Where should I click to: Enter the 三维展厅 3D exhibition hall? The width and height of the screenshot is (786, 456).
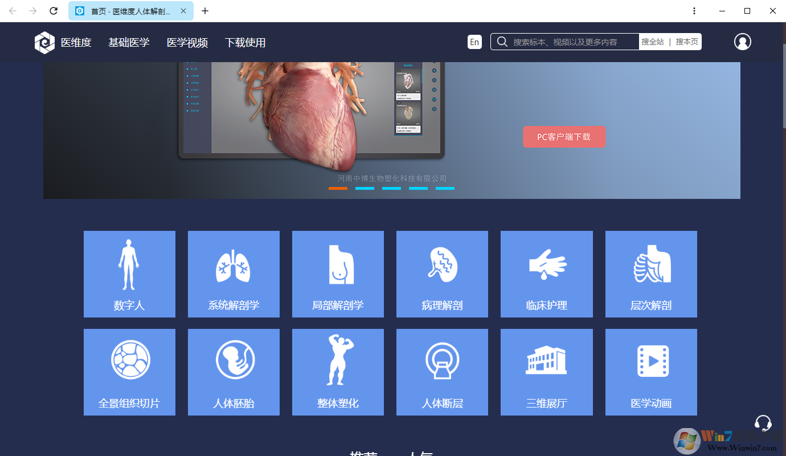tap(546, 372)
